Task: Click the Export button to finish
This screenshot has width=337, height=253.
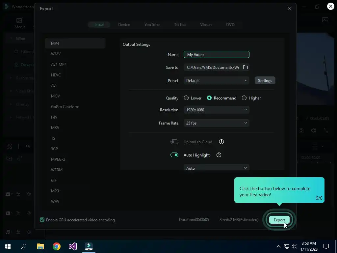Action: point(279,220)
